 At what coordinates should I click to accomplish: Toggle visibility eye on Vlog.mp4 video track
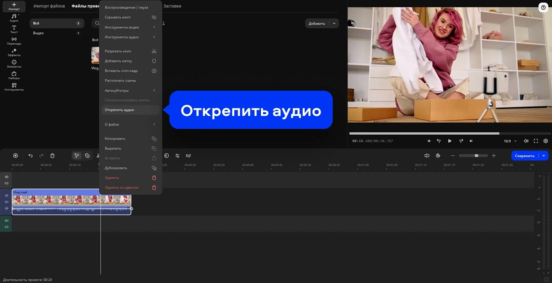click(x=6, y=195)
